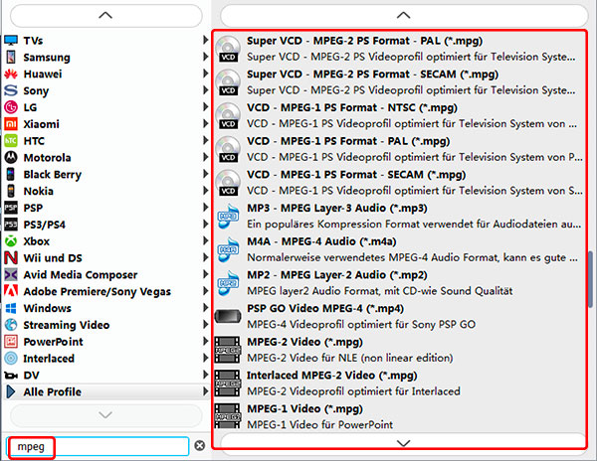Click the PSP logo icon
The width and height of the screenshot is (597, 461).
(x=11, y=208)
